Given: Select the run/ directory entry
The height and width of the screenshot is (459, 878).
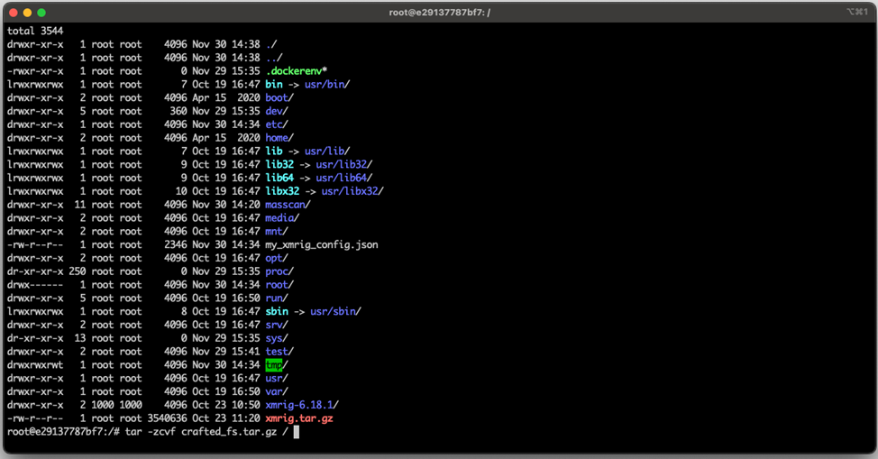Looking at the screenshot, I should click(277, 298).
